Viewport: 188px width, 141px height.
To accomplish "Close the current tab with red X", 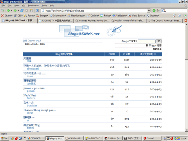I will [186, 21].
